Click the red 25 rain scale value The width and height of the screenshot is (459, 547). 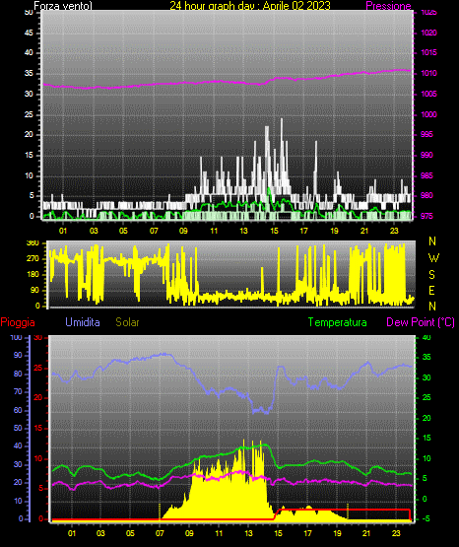[x=38, y=368]
